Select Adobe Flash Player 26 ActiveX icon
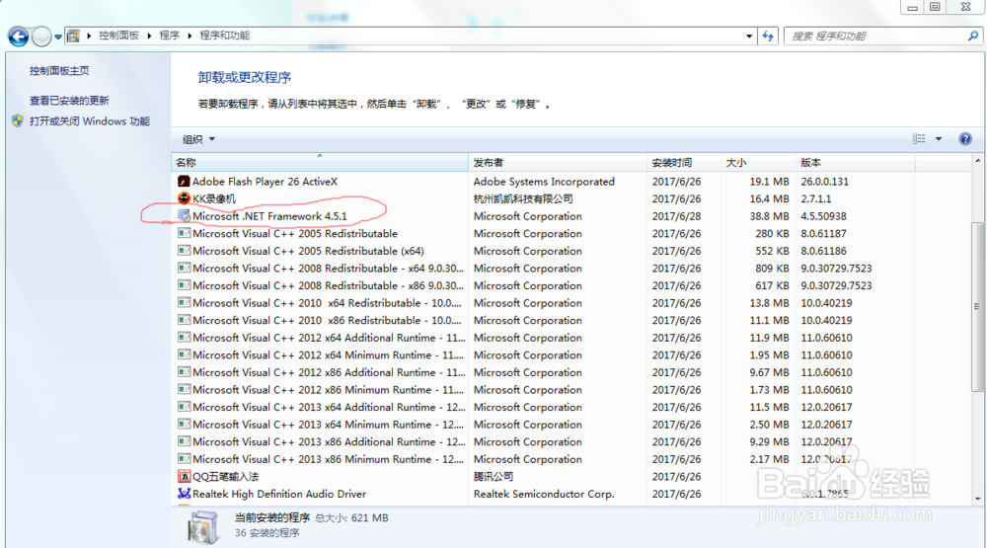The image size is (987, 548). [184, 182]
